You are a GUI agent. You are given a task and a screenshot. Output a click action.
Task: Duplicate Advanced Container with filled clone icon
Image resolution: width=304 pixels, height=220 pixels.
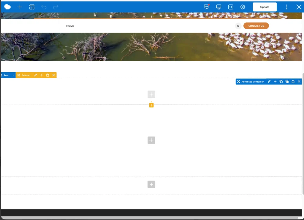pyautogui.click(x=287, y=82)
